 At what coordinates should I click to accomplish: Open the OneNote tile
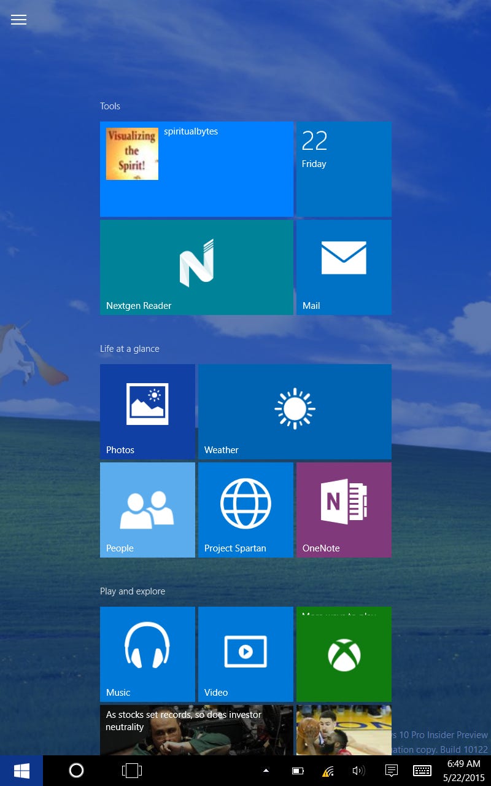pyautogui.click(x=344, y=510)
